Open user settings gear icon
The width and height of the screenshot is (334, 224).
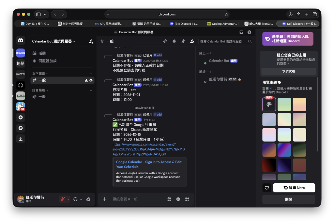coord(88,199)
